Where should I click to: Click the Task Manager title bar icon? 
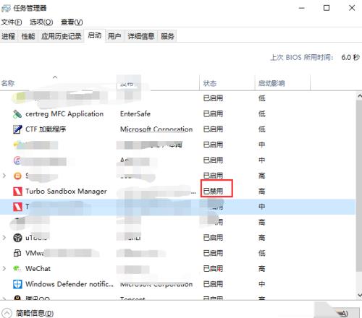(x=6, y=9)
